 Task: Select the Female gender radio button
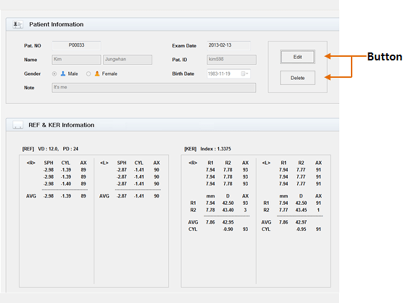pos(89,74)
